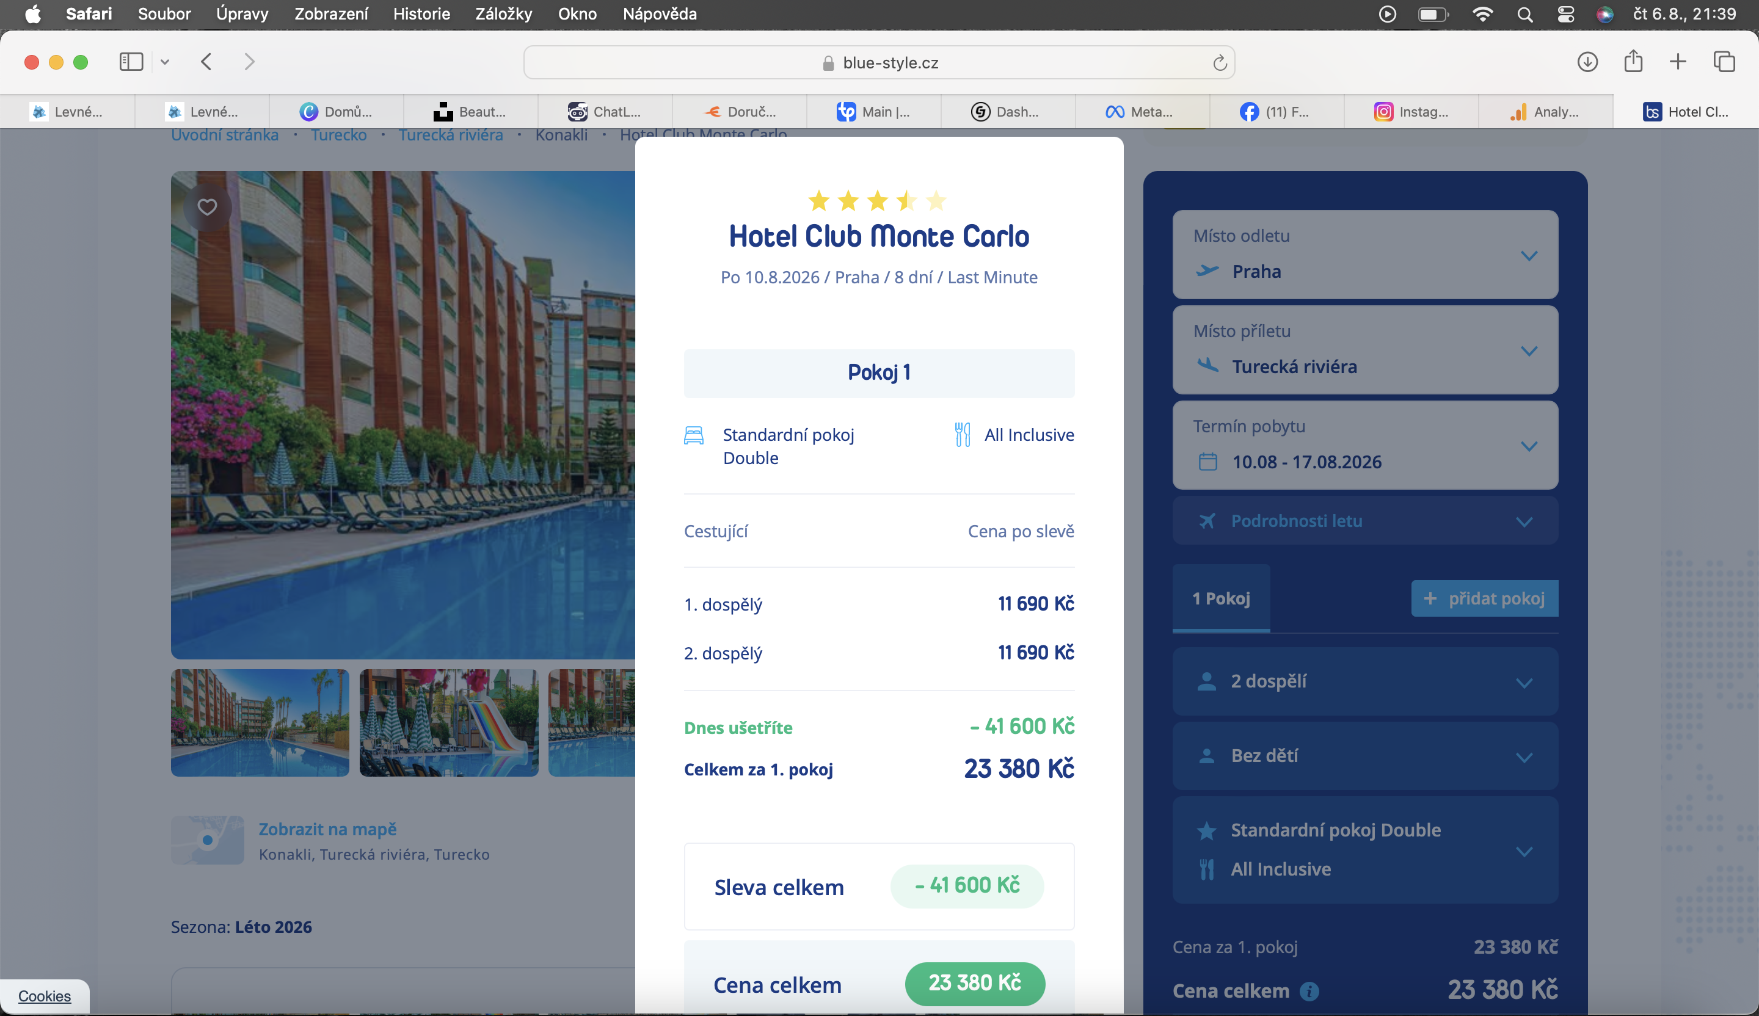Go forward to the next page
Screen dimensions: 1759x1016
tap(249, 62)
